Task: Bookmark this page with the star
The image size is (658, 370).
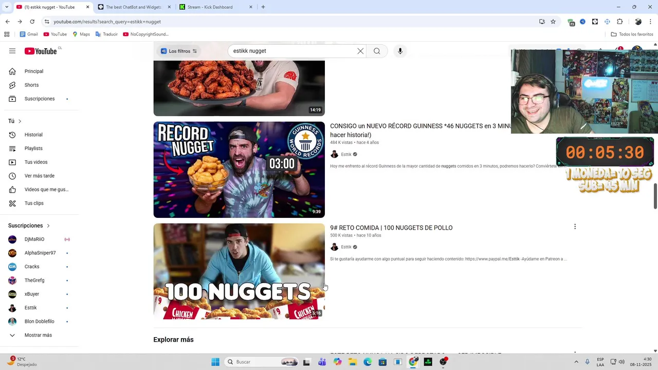Action: (553, 22)
